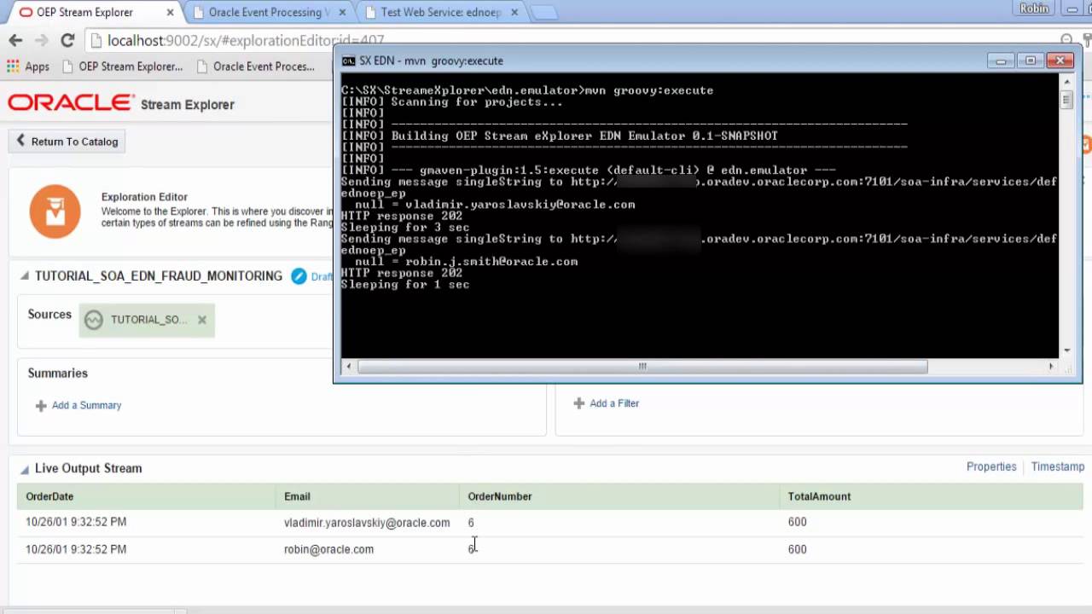Click the console horizontal scrollbar thumb
The height and width of the screenshot is (614, 1092).
point(642,366)
